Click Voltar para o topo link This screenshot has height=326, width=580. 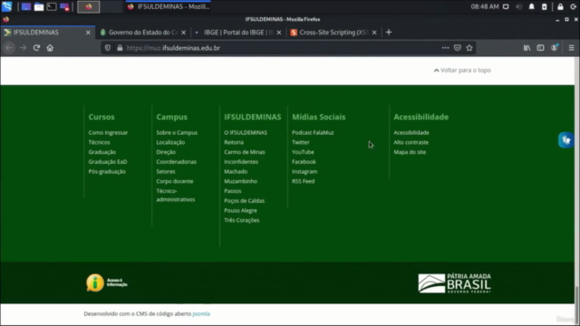462,71
